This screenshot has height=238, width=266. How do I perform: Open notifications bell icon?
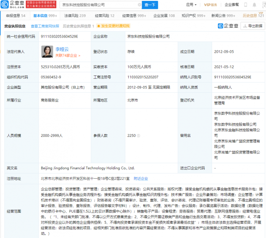pyautogui.click(x=254, y=5)
